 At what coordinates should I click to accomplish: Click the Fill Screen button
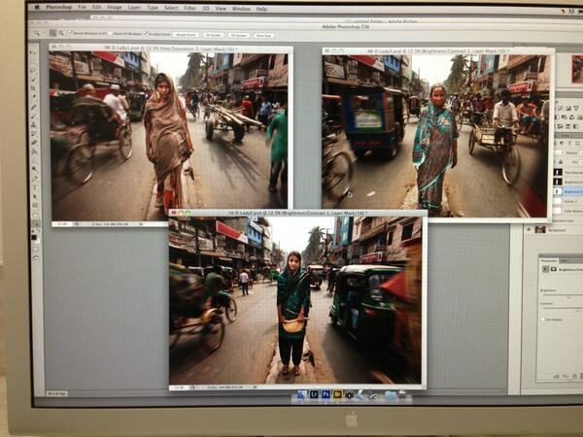tap(239, 35)
